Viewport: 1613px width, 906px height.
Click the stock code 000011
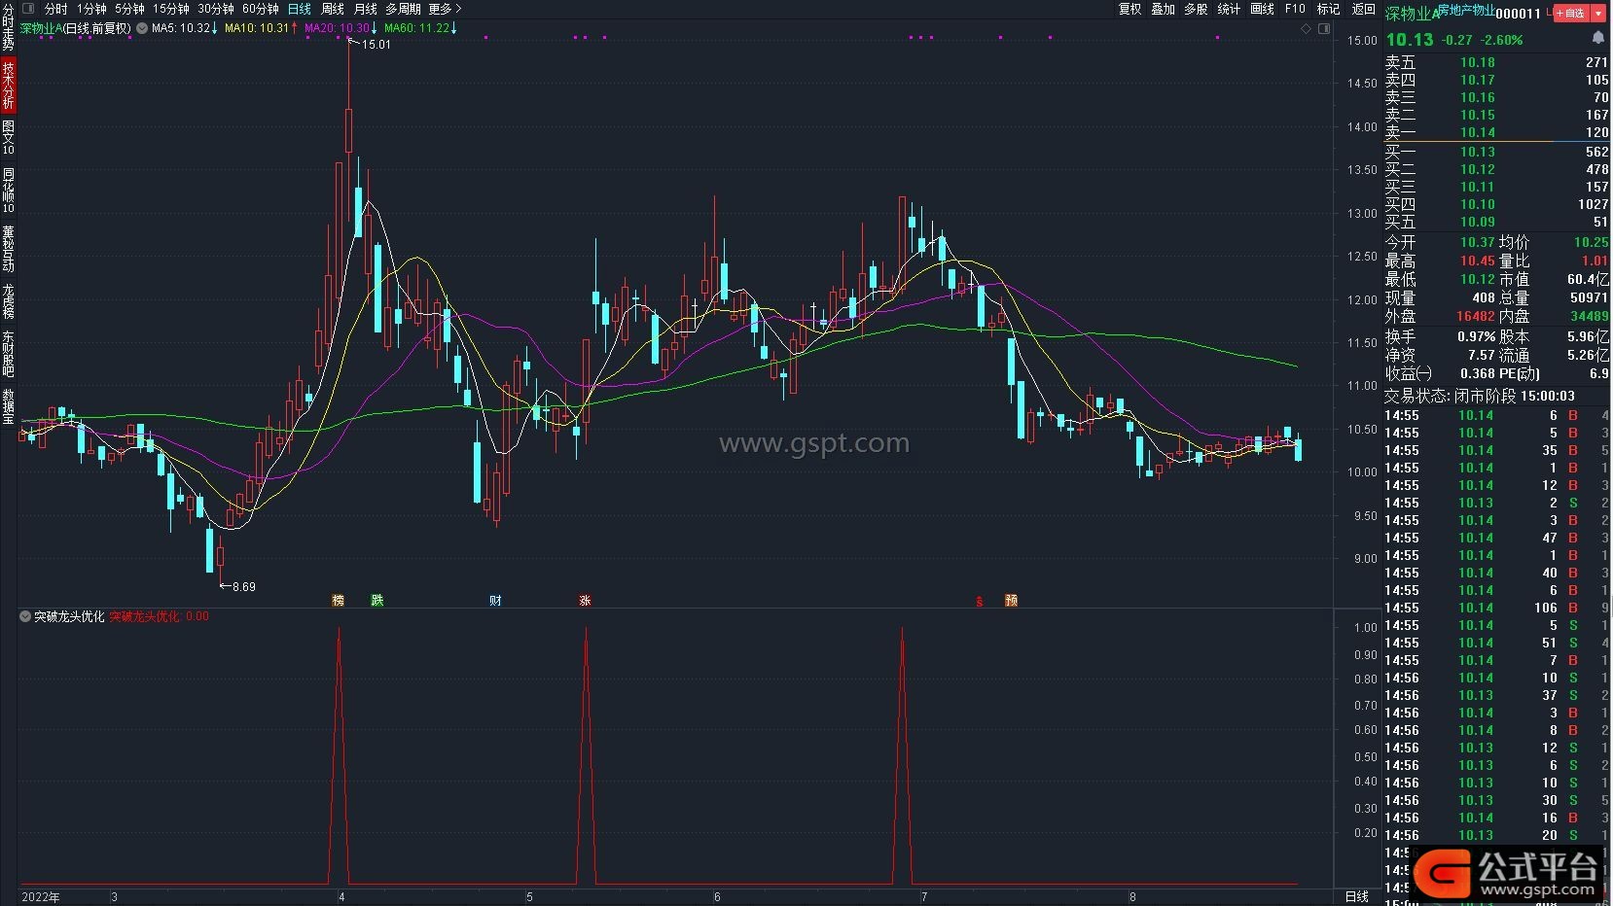tap(1519, 14)
